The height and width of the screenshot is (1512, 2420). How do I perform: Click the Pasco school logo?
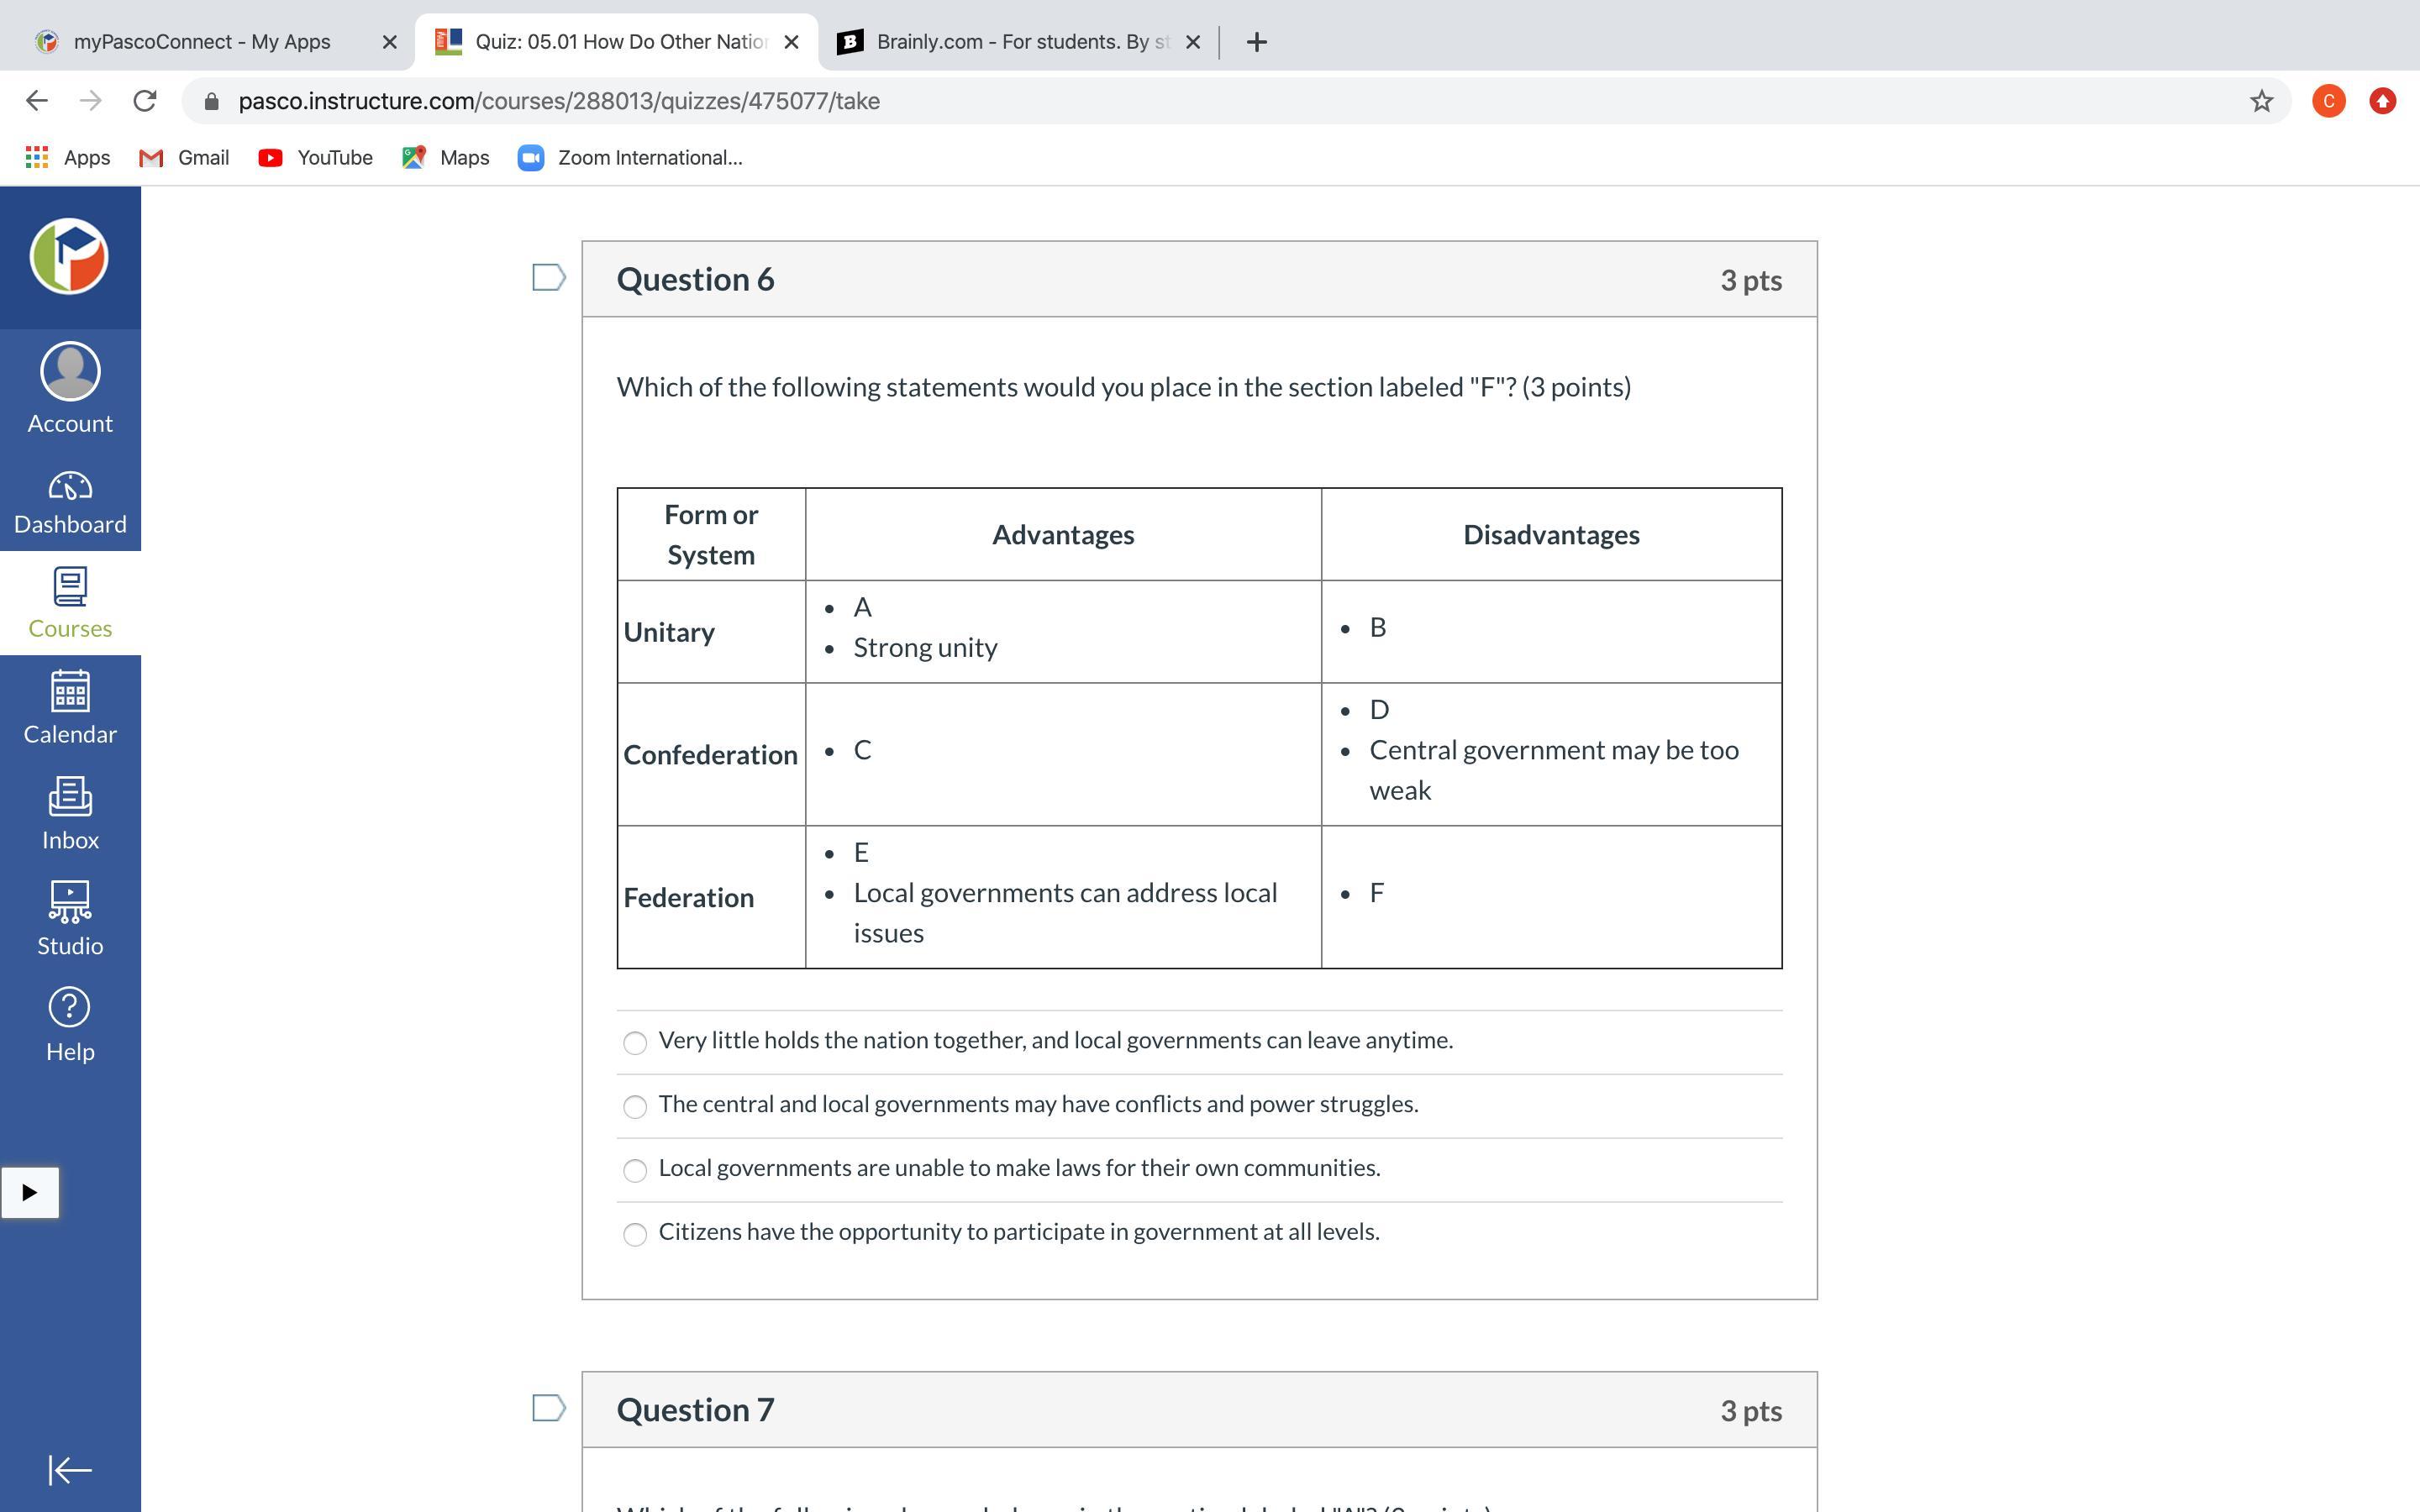click(70, 257)
